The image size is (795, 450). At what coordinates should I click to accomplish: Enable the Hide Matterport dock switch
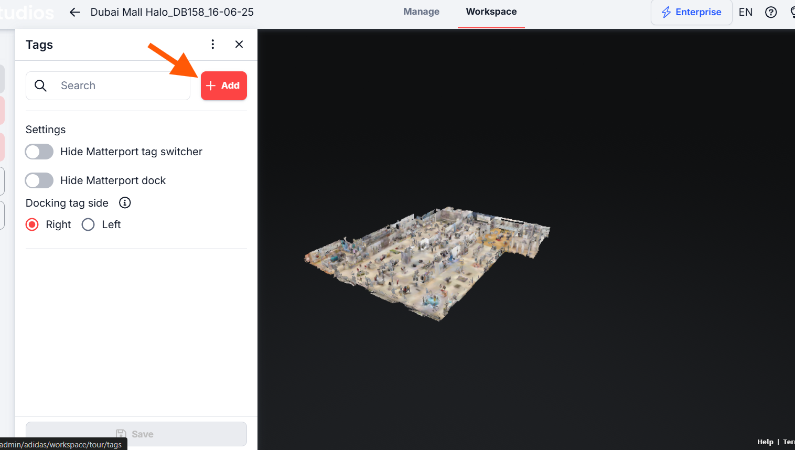[x=39, y=180]
